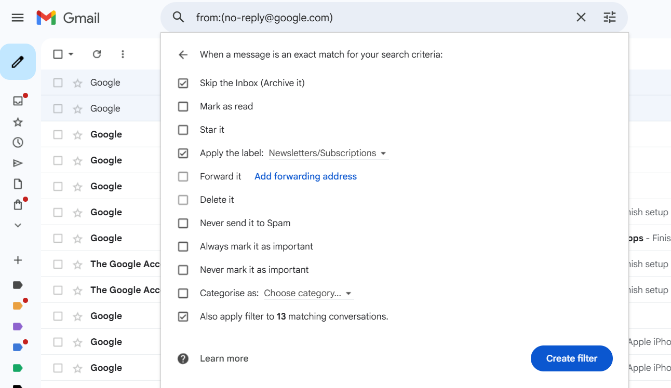
Task: Open the Newsletters/Subscriptions label dropdown
Action: click(x=328, y=153)
